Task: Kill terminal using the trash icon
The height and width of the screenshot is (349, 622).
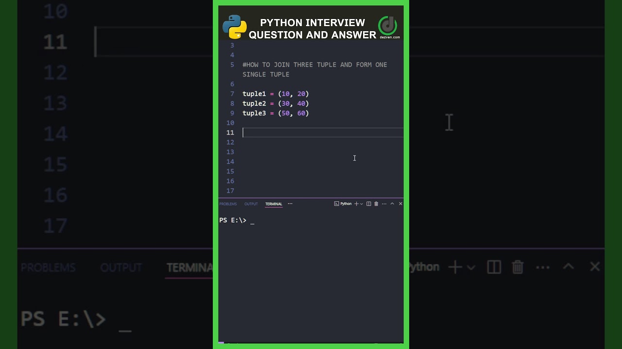Action: 376,204
